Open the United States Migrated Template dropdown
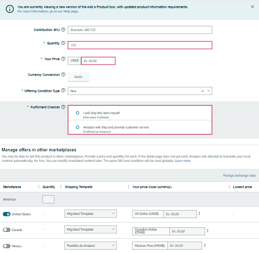This screenshot has width=259, height=253. (x=91, y=214)
